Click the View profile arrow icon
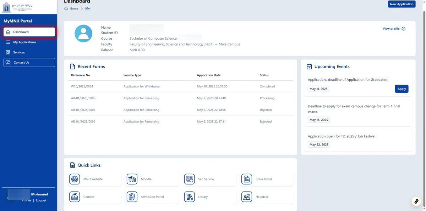The width and height of the screenshot is (426, 211). click(x=404, y=29)
